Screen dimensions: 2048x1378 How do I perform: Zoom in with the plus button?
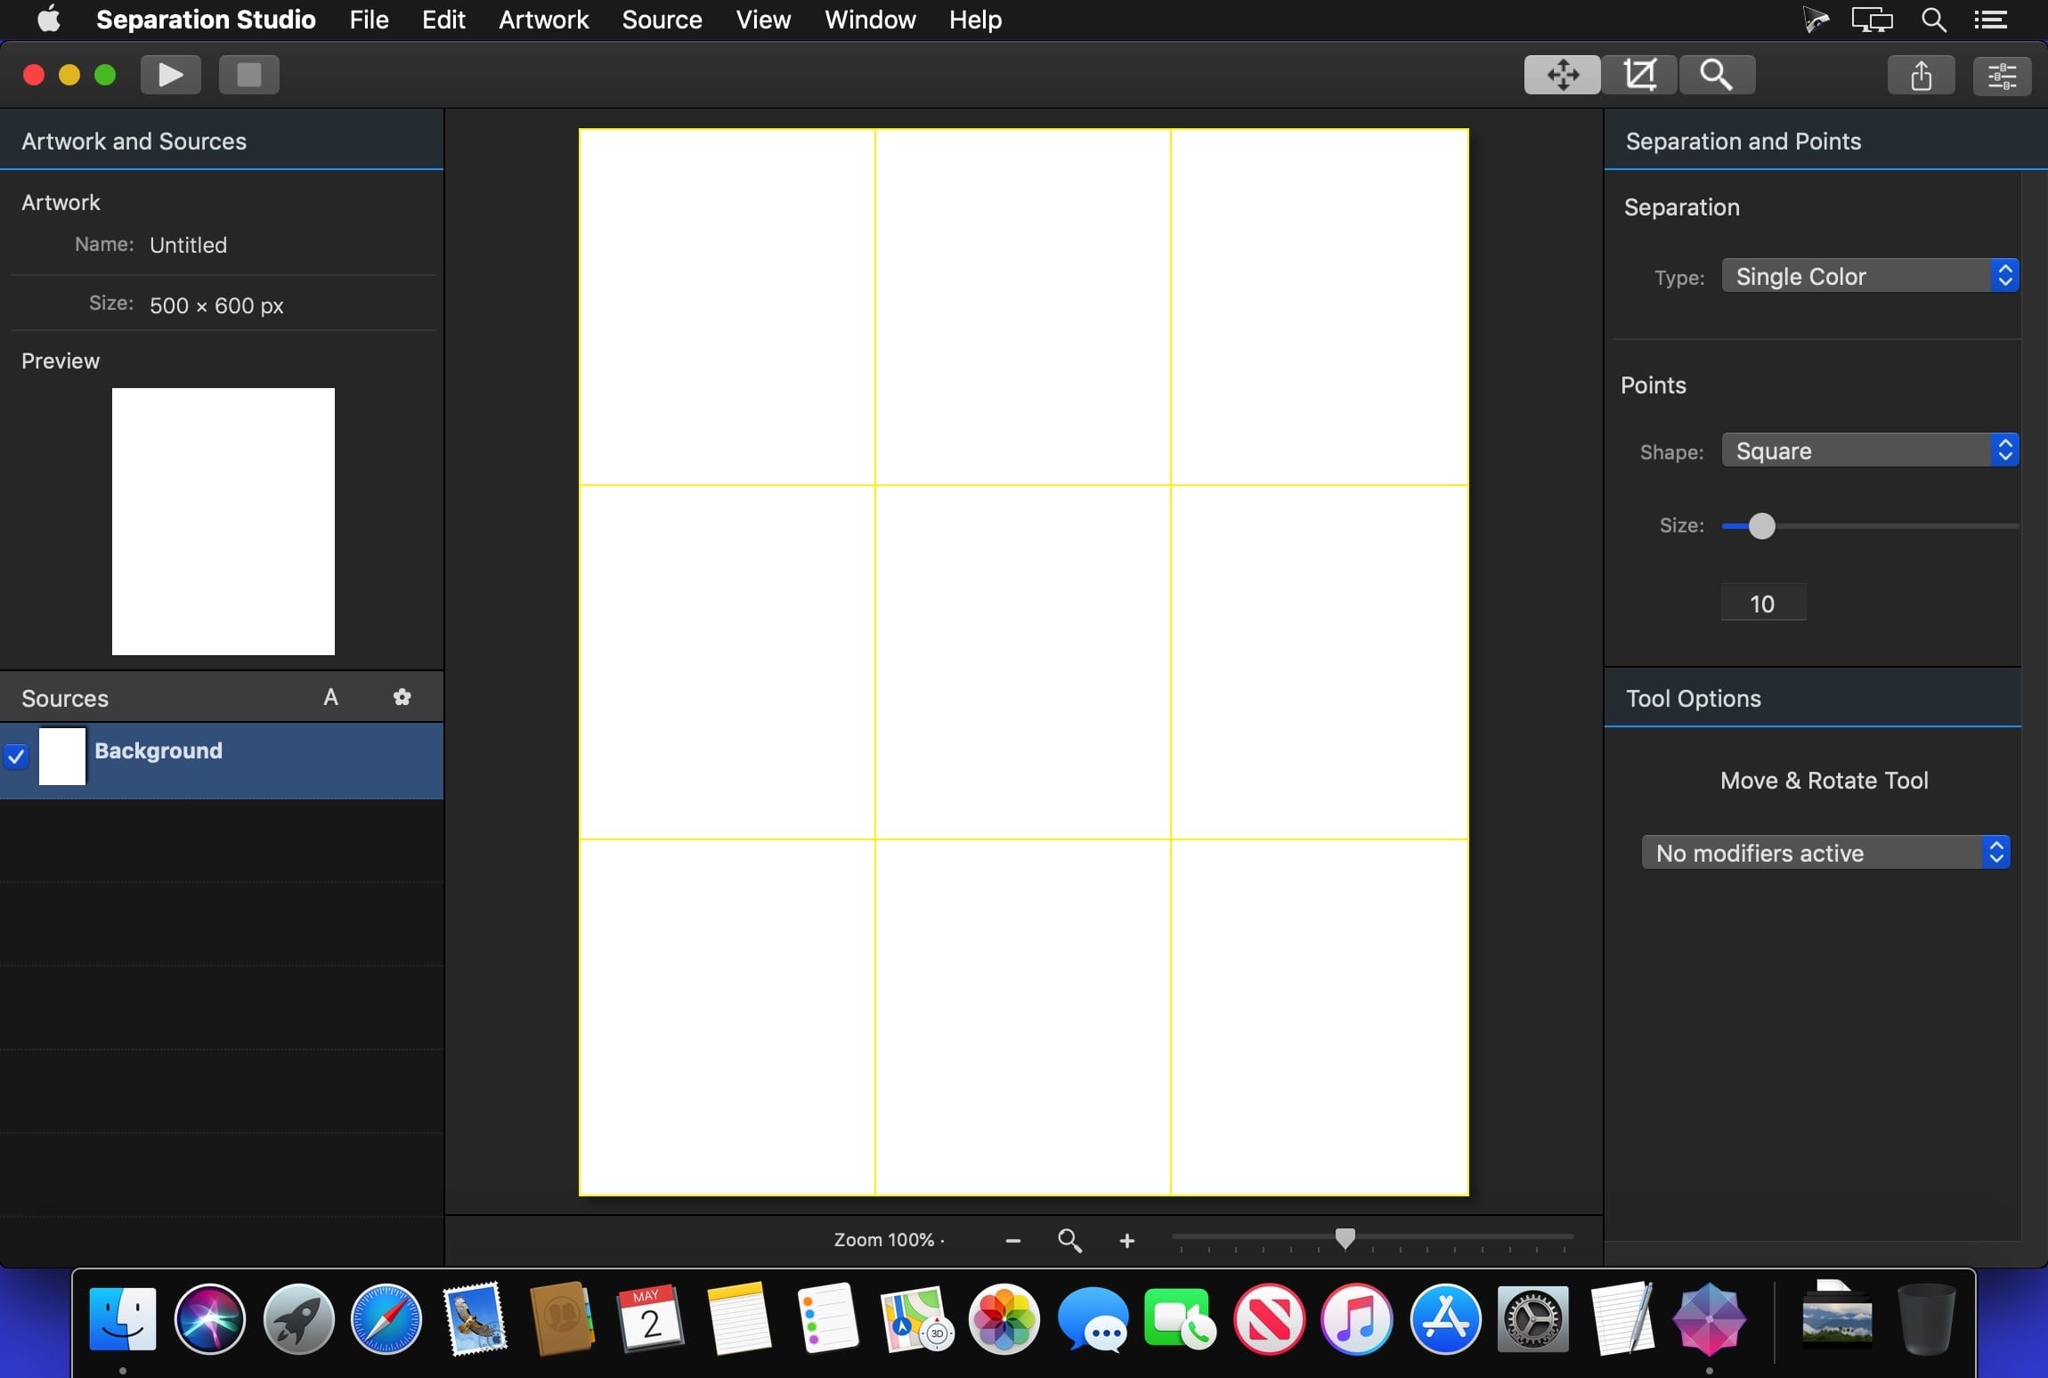click(1127, 1240)
